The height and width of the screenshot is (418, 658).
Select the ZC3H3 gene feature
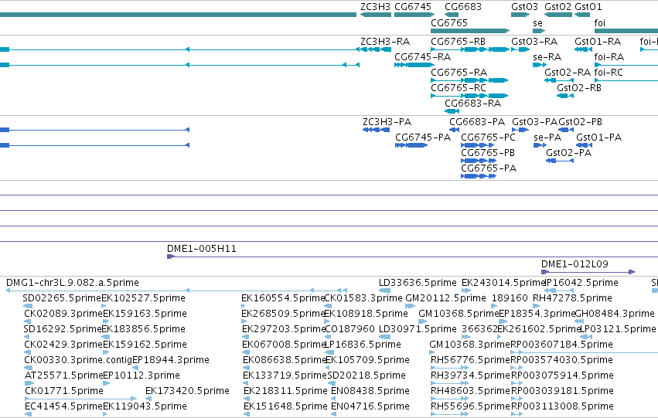376,15
